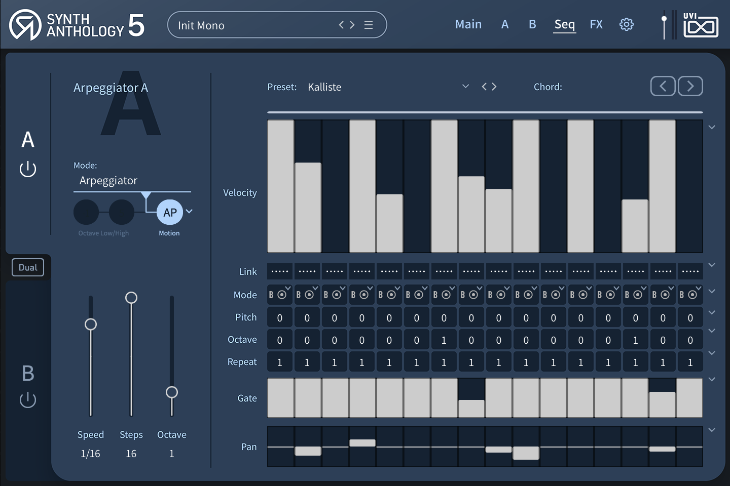
Task: Shift the chord pattern right
Action: 690,86
